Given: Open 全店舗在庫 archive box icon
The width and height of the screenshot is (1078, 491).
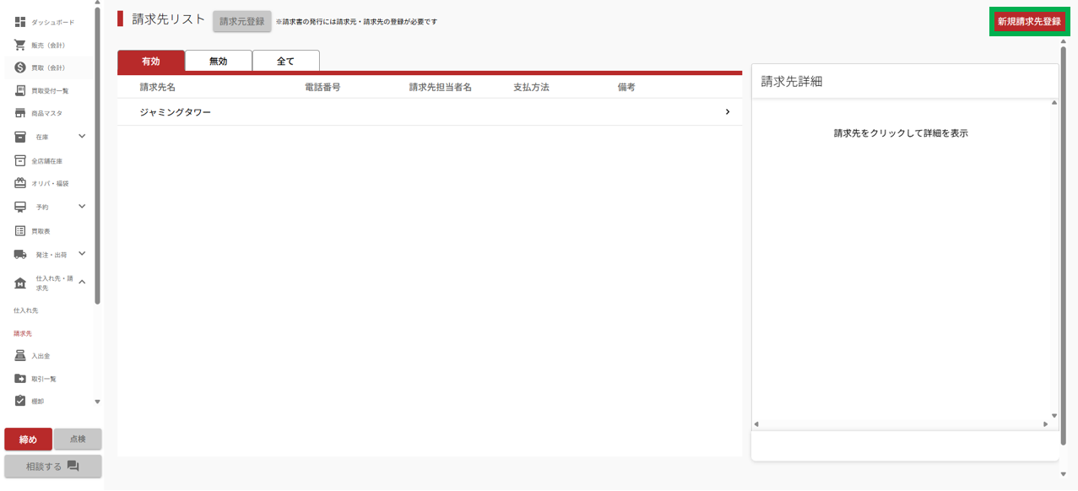Looking at the screenshot, I should (20, 160).
